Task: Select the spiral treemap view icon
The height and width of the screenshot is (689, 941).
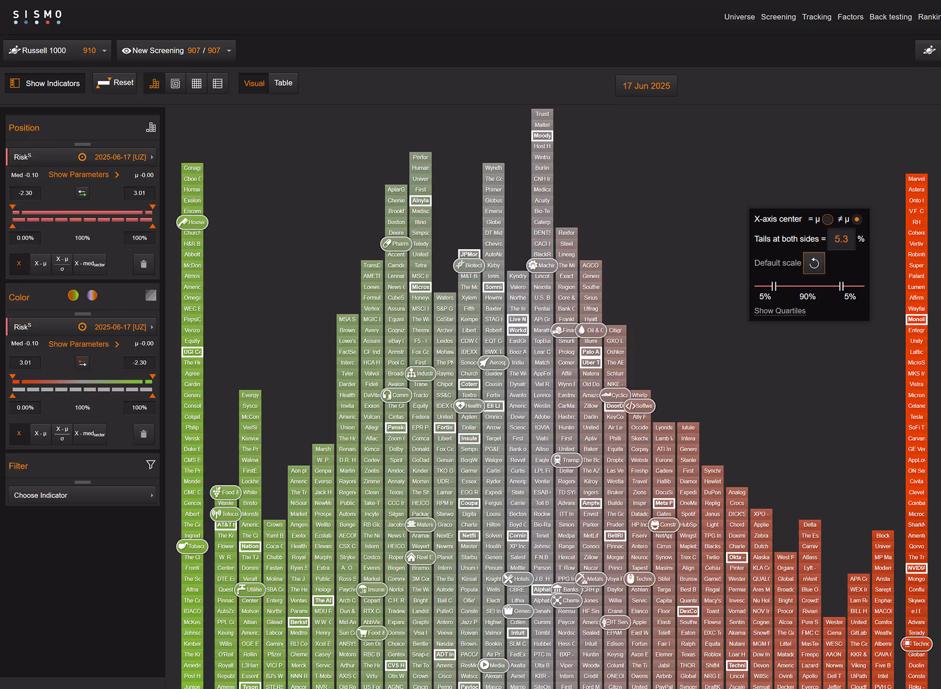Action: click(175, 83)
